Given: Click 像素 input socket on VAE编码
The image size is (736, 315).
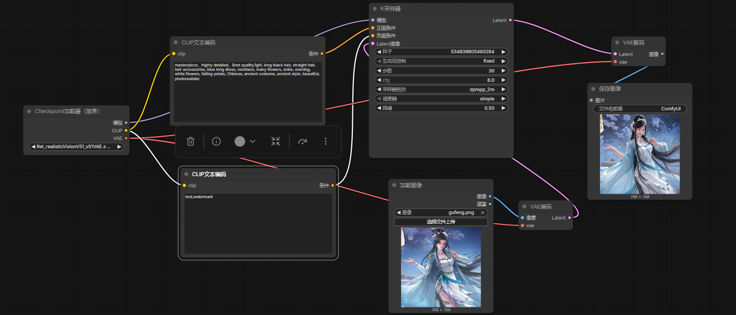Looking at the screenshot, I should pos(522,218).
